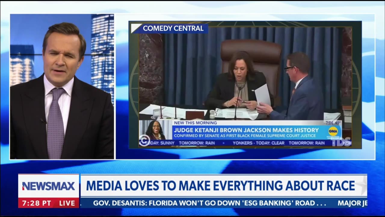Click the anchor's video panel
385x217 pixels.
pyautogui.click(x=62, y=86)
